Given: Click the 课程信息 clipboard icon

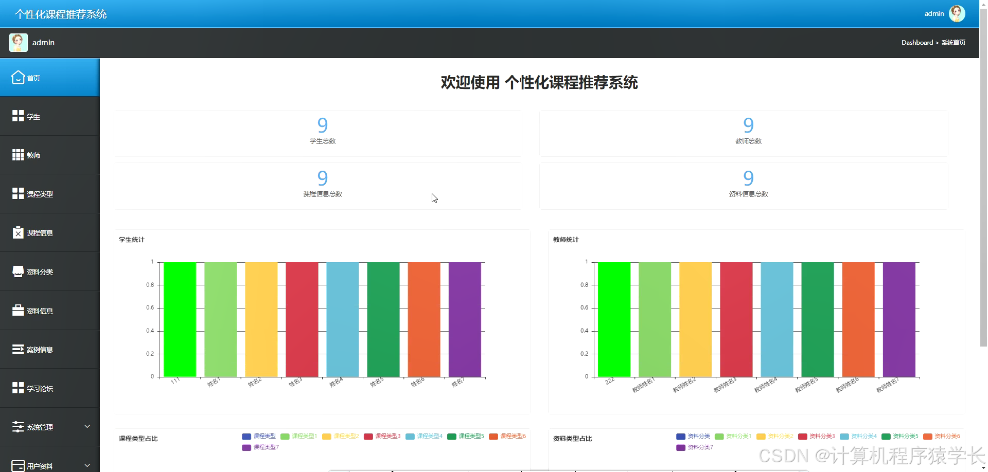Looking at the screenshot, I should [18, 232].
